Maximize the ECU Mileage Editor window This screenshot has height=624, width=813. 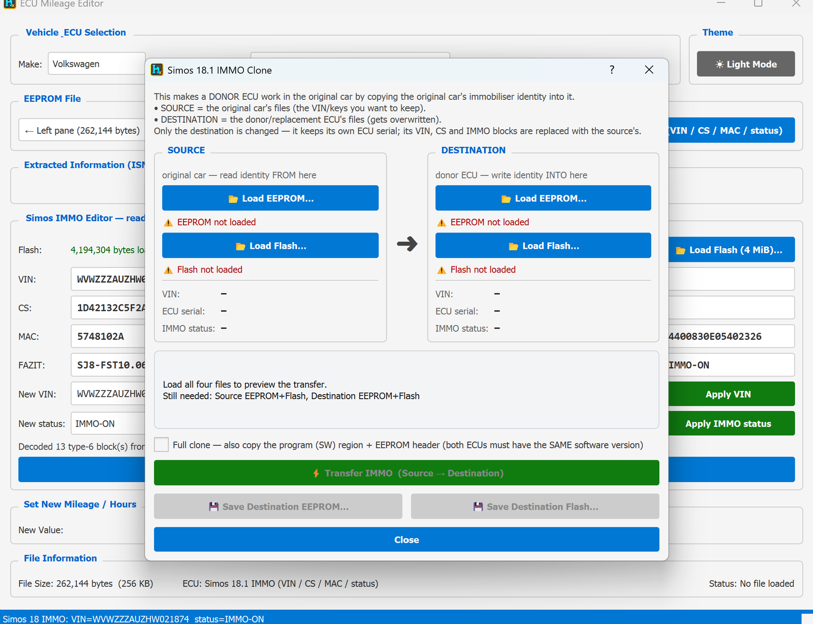tap(758, 4)
